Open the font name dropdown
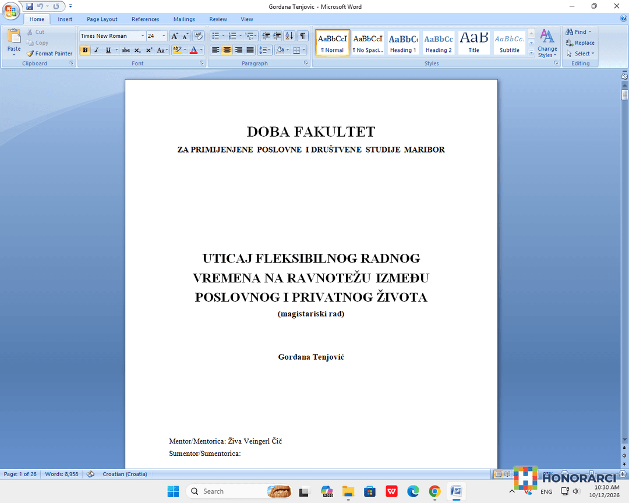 pos(143,36)
